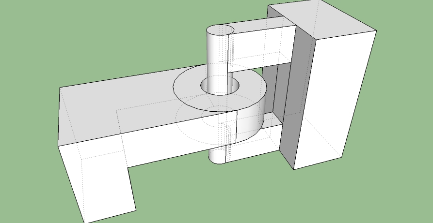Click the far right top corner of the tall block
Viewport: 433px width, 223px height.
coord(376,31)
